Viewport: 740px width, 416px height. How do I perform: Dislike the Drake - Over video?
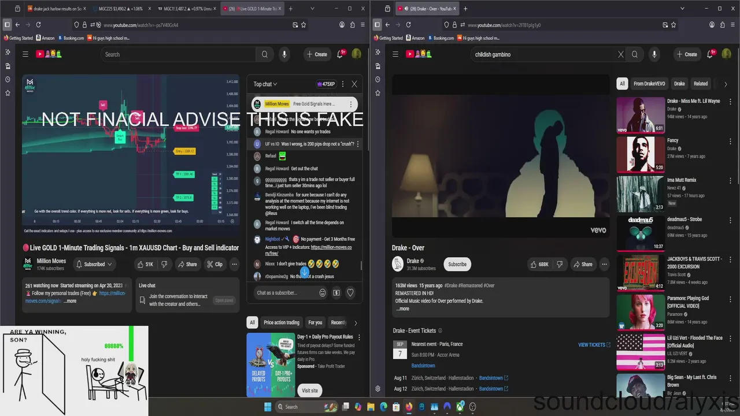pyautogui.click(x=560, y=264)
